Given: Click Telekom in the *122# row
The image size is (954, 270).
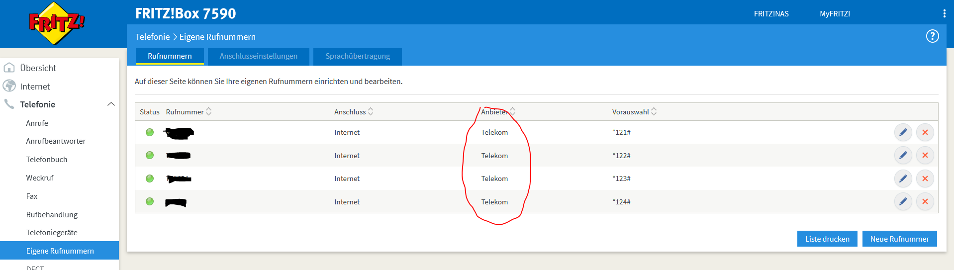Looking at the screenshot, I should click(494, 156).
